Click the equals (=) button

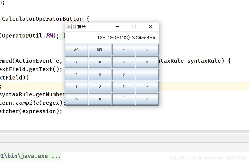pos(147,99)
